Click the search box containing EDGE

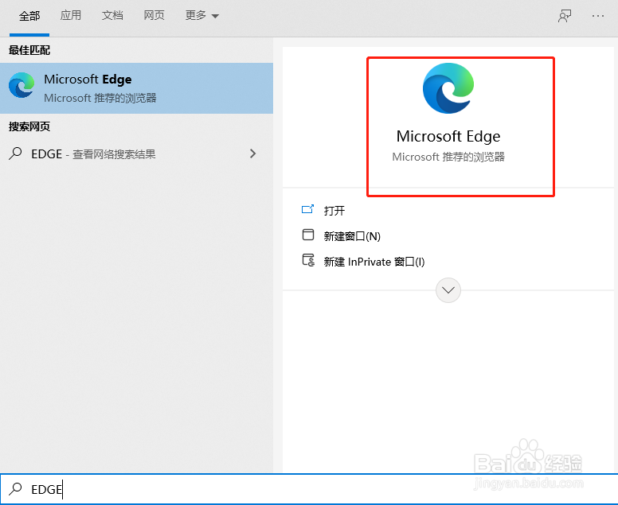(x=309, y=489)
